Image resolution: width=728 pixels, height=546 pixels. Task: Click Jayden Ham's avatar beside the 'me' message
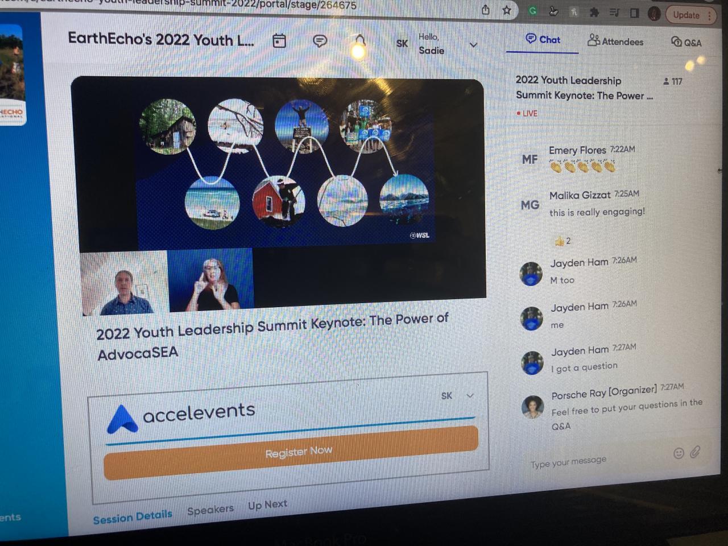(532, 318)
